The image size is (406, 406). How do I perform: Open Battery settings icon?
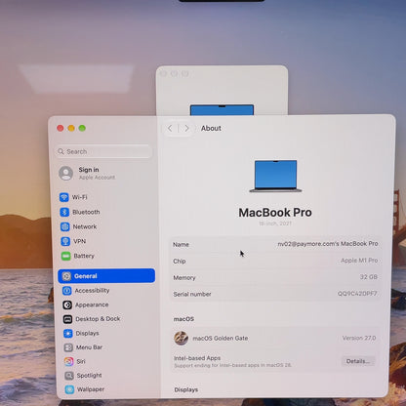click(66, 256)
